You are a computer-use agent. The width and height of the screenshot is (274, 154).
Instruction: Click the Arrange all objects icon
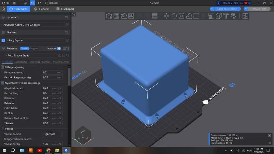click(x=131, y=16)
